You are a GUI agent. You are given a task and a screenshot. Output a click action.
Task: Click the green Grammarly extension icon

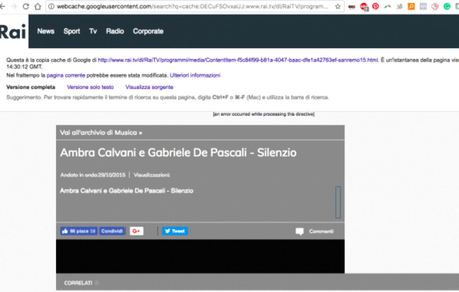447,6
